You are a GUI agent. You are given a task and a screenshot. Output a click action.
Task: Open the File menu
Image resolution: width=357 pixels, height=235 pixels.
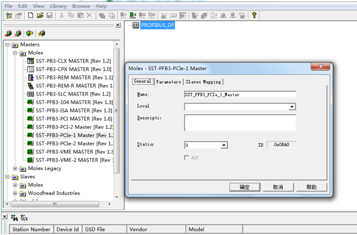click(x=8, y=6)
